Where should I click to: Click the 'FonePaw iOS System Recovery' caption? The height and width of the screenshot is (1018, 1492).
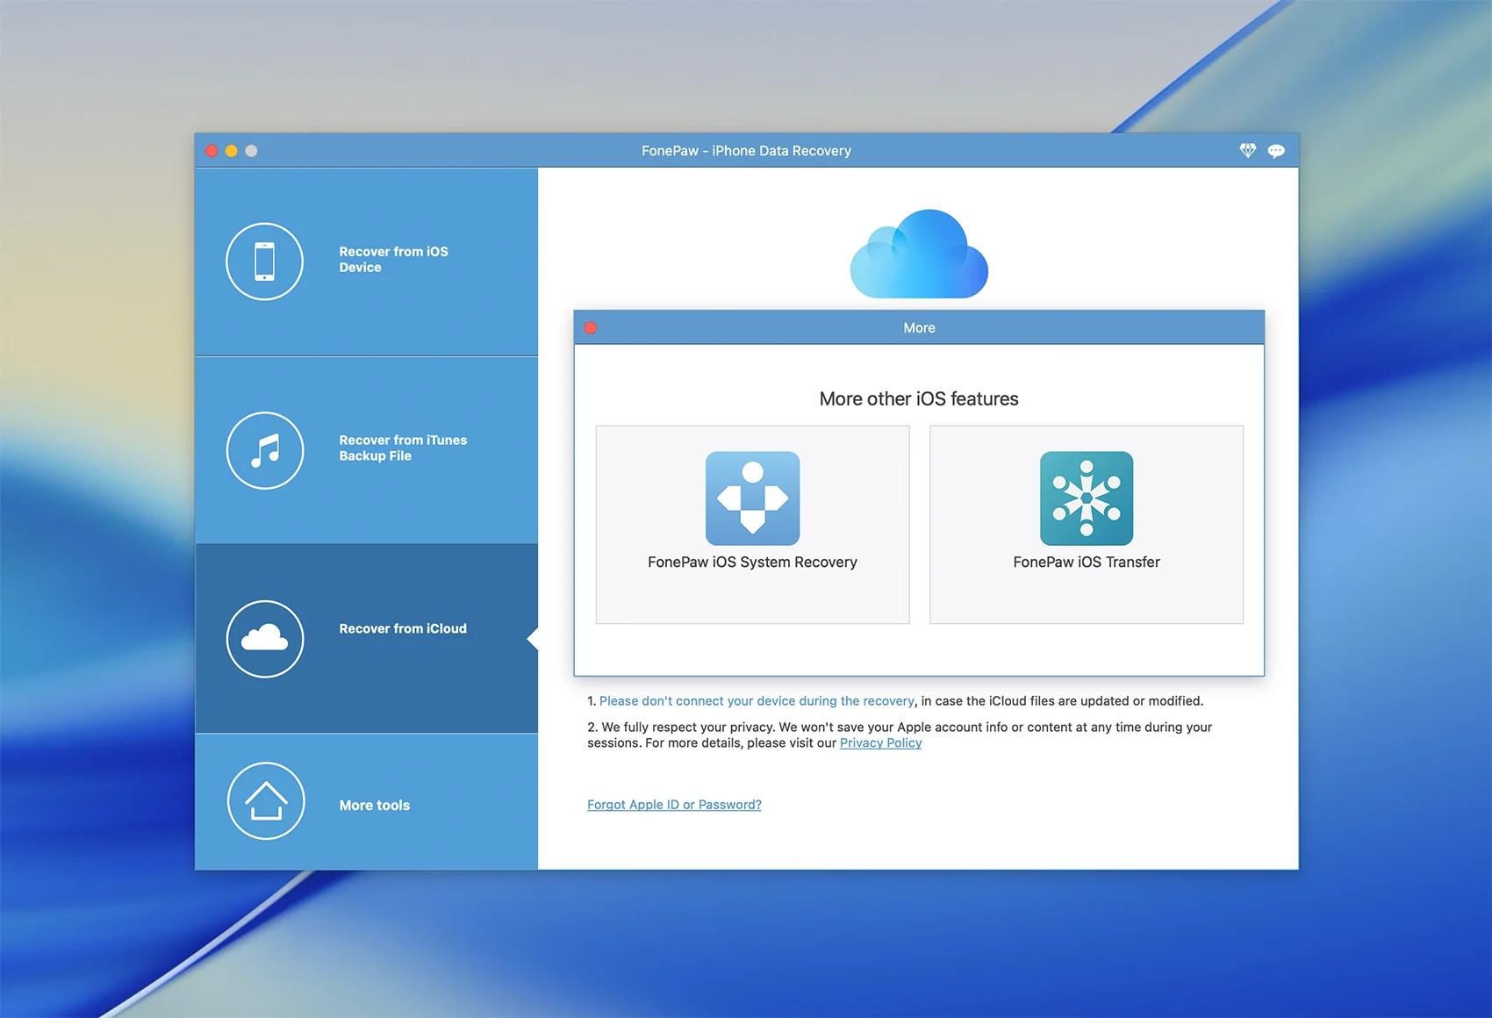pos(752,563)
